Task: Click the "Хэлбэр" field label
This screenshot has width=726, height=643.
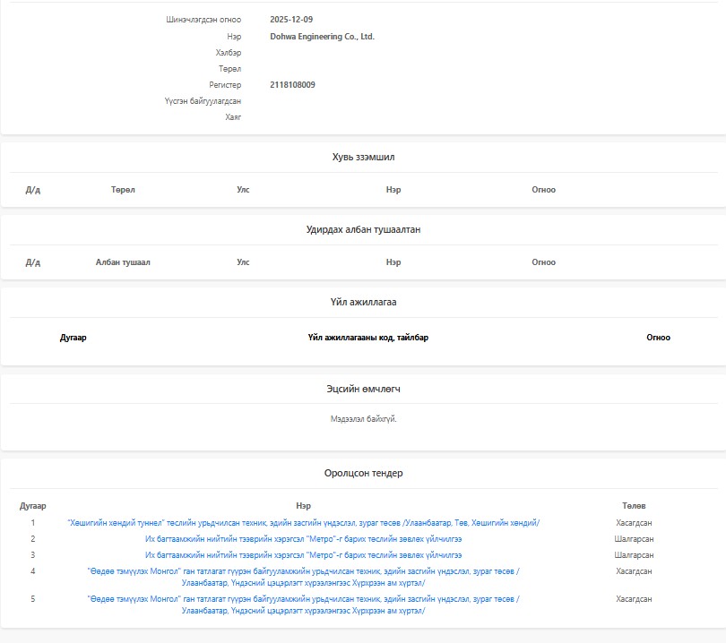Action: tap(229, 53)
